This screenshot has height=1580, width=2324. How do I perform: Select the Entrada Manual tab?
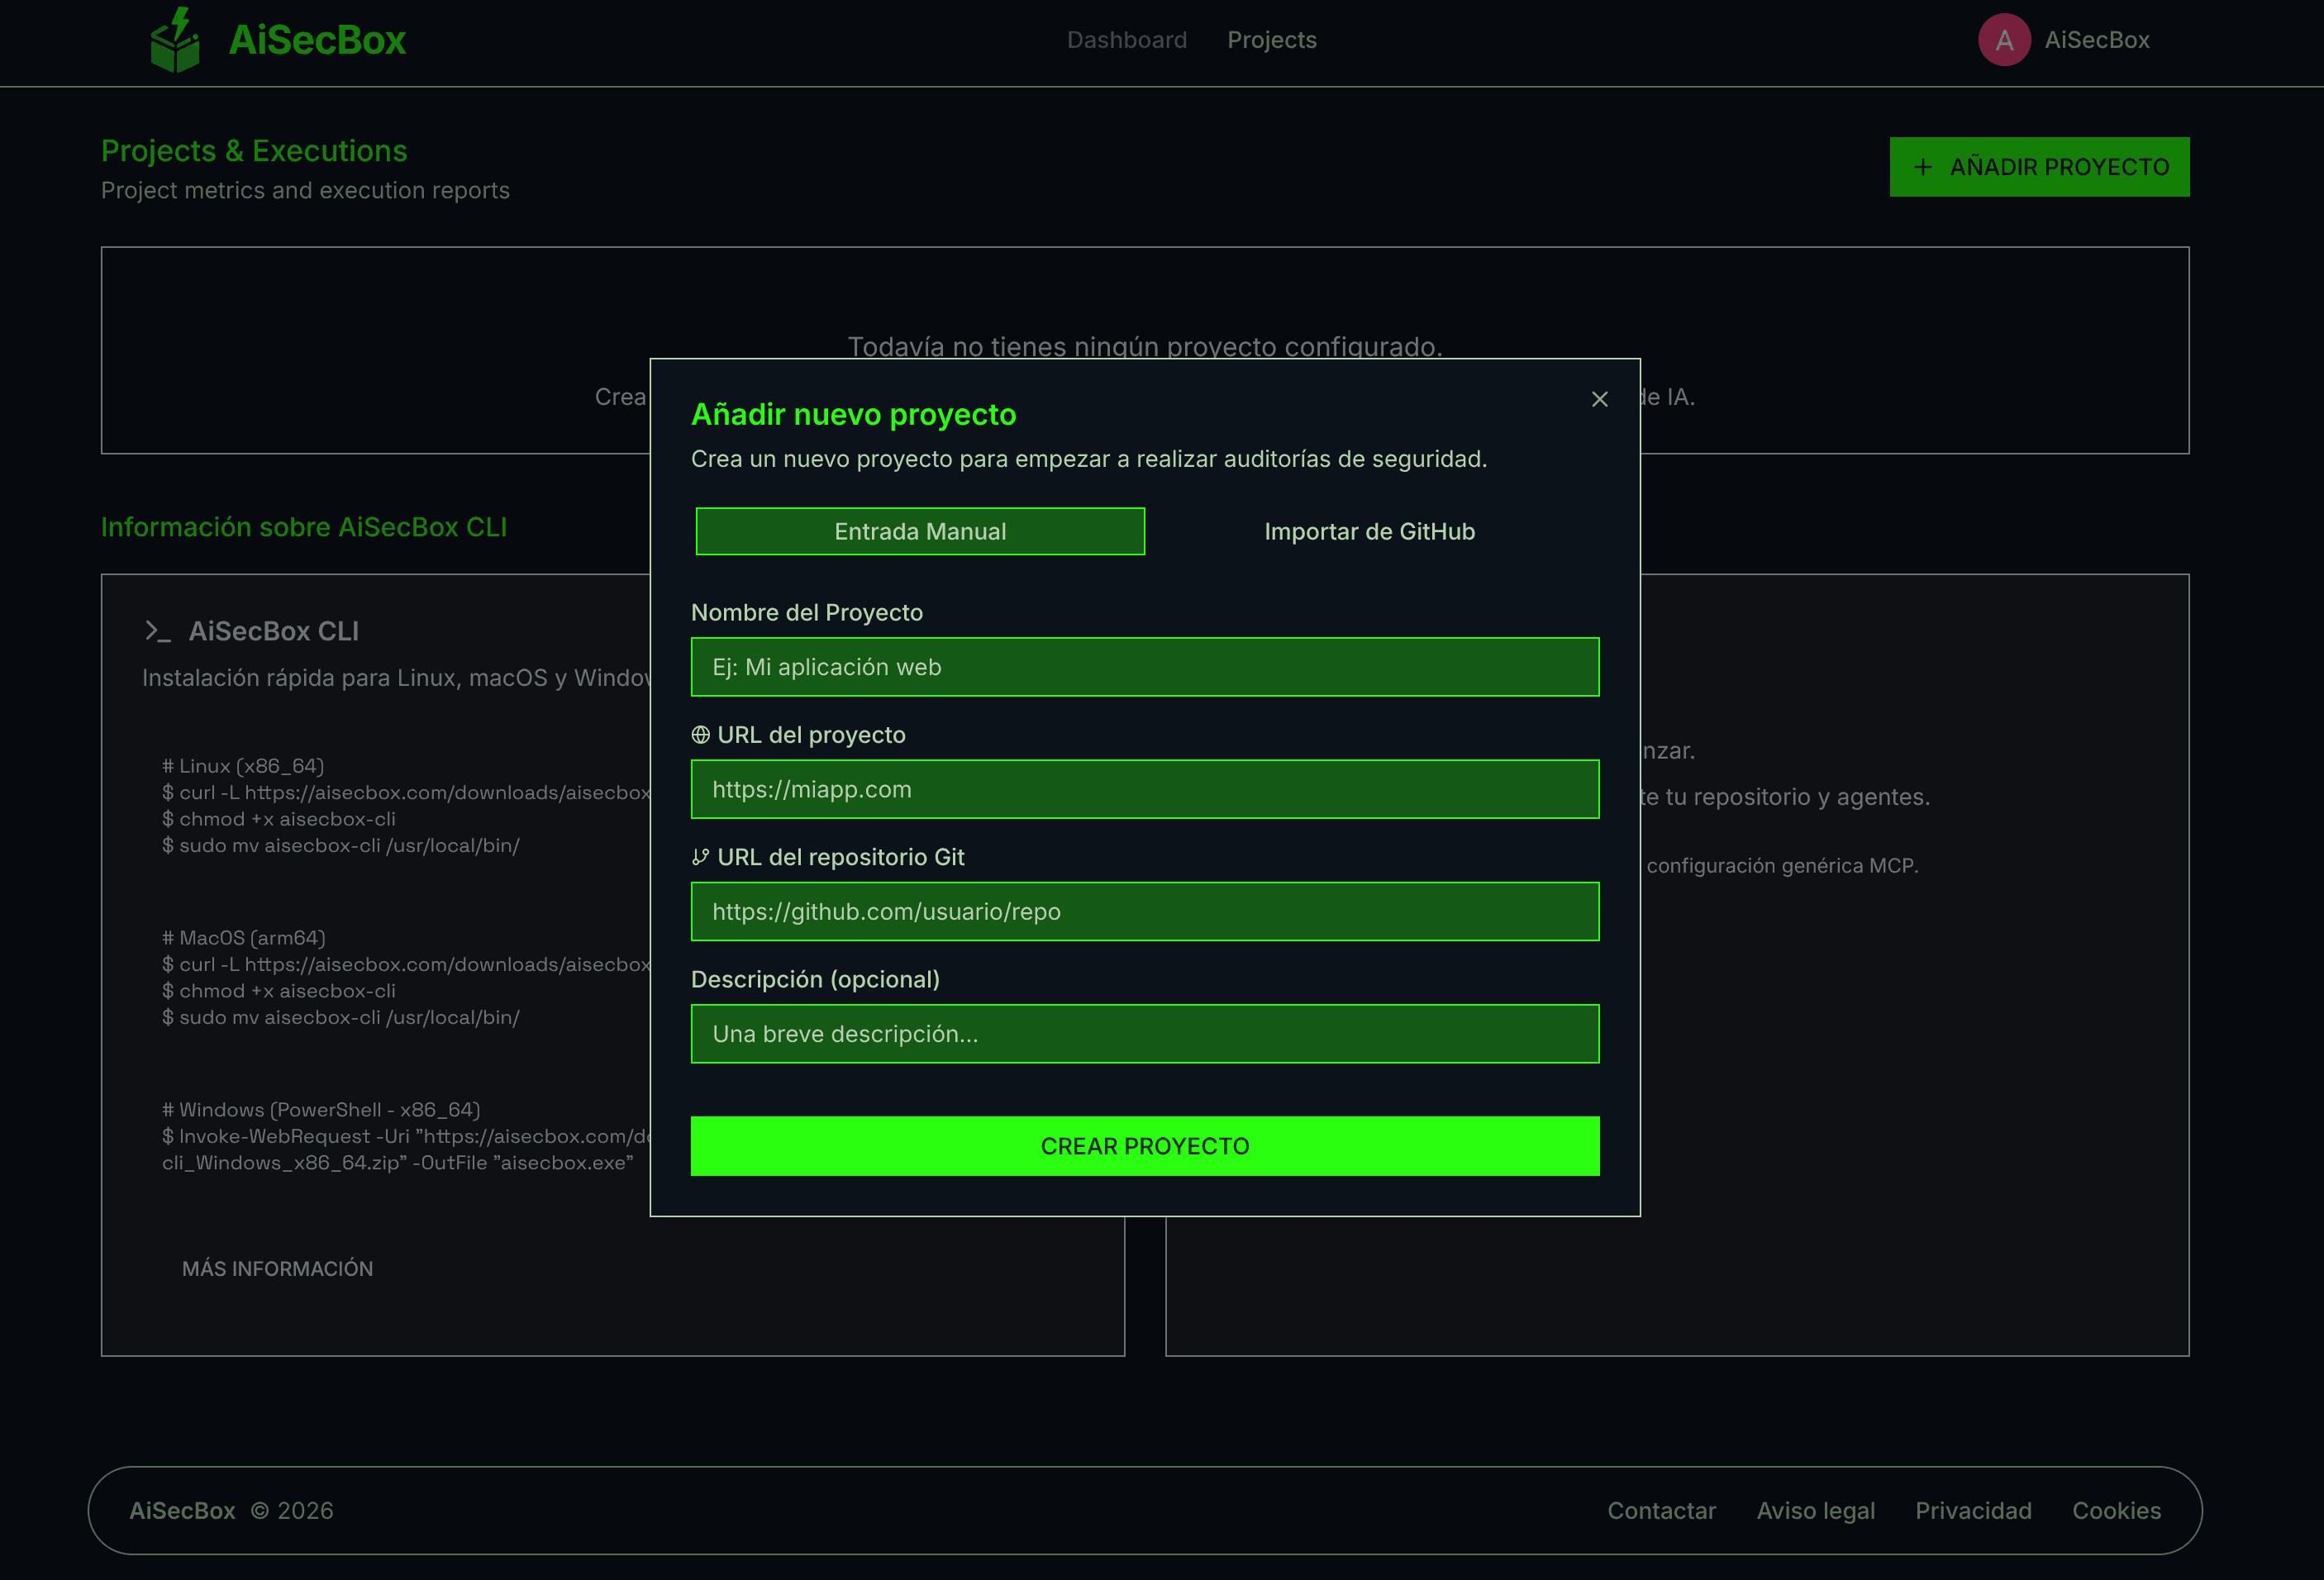point(920,531)
